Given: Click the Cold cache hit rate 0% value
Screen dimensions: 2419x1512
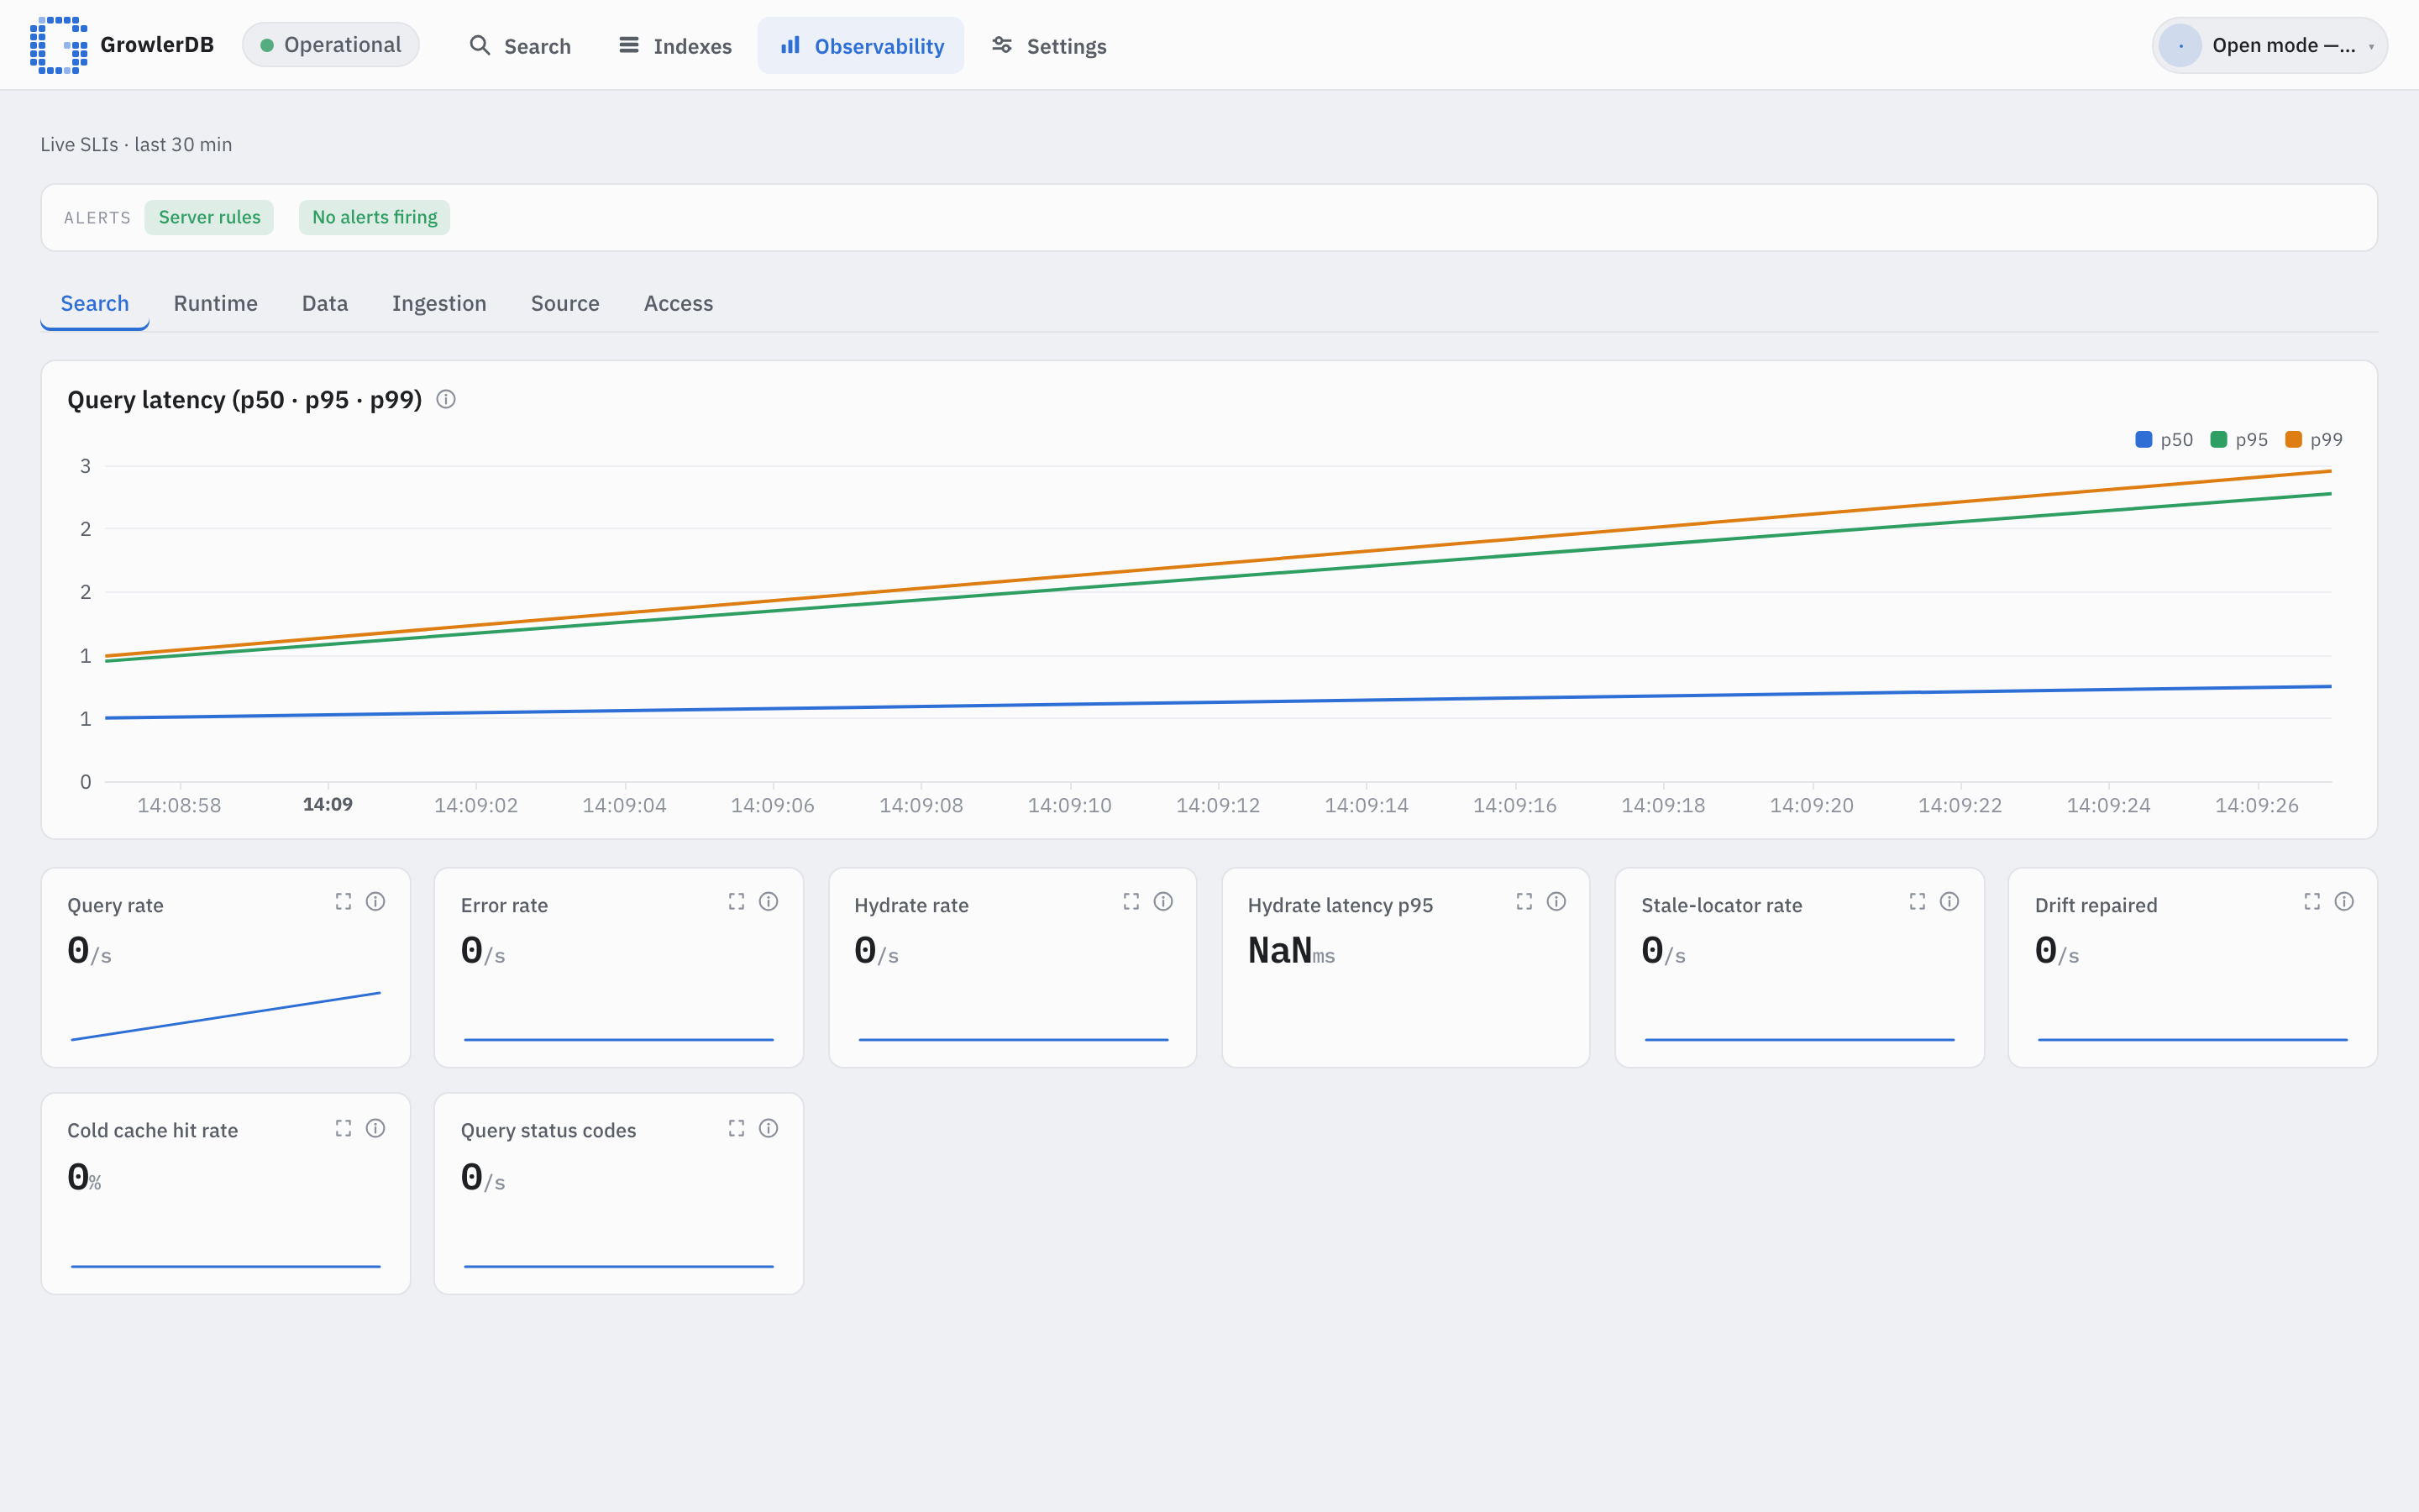Looking at the screenshot, I should (x=84, y=1178).
